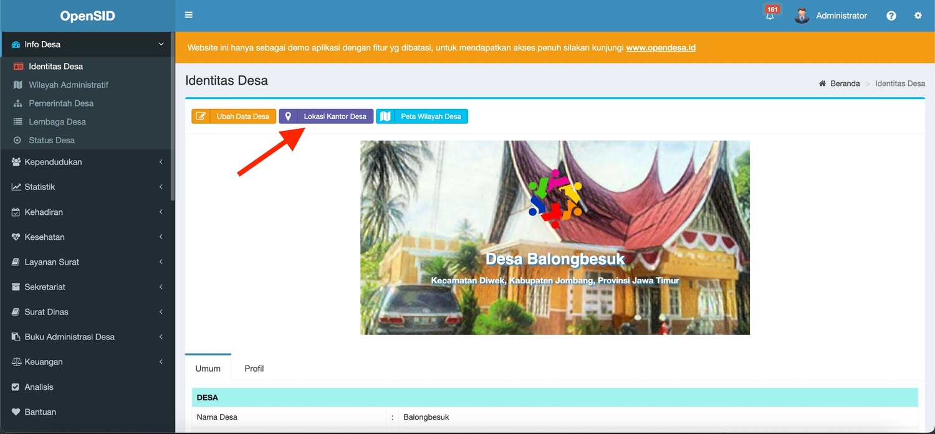Open the settings gear icon
935x434 pixels.
point(918,16)
